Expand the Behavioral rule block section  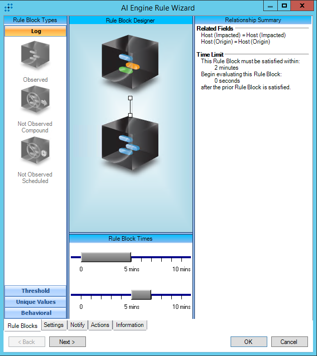[36, 313]
